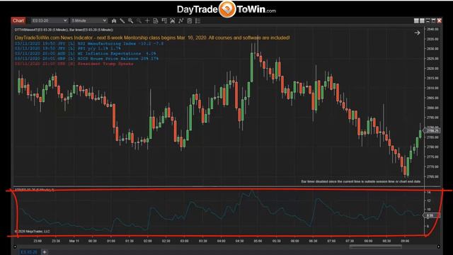Click the 2020 NinjaTrader, LLC copyright text
This screenshot has width=453, height=255.
(33, 232)
